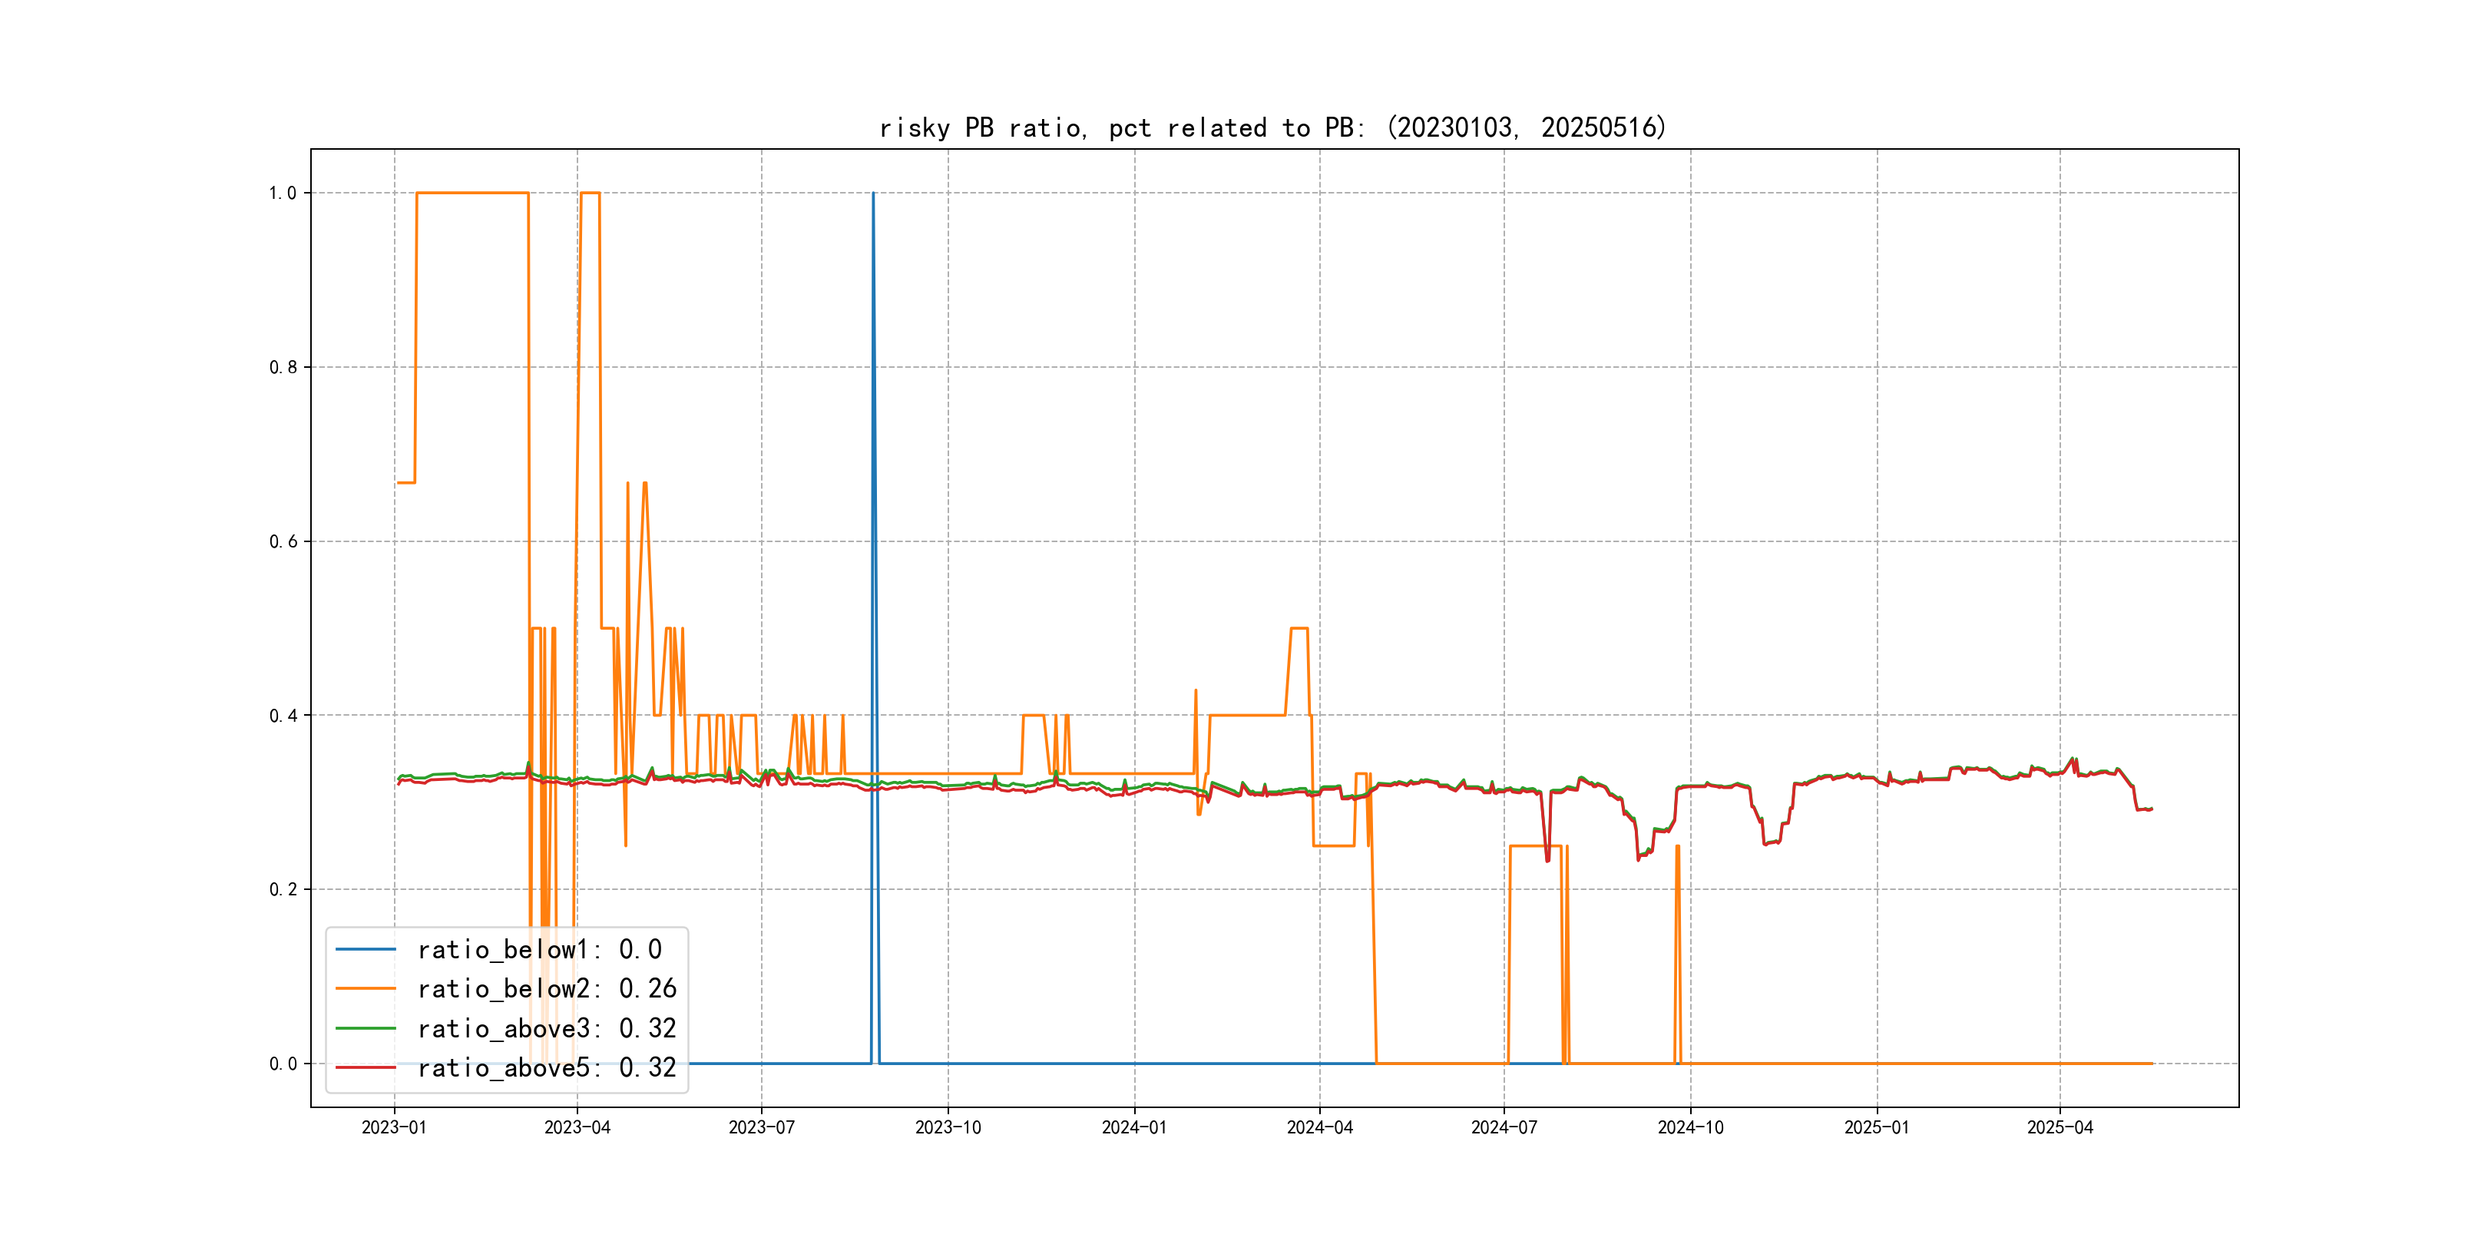Click the 2024-10 x-axis tick label
The image size is (2488, 1244).
tap(1690, 1128)
